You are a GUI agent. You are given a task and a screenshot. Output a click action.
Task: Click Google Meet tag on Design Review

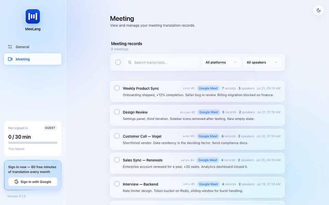click(209, 112)
